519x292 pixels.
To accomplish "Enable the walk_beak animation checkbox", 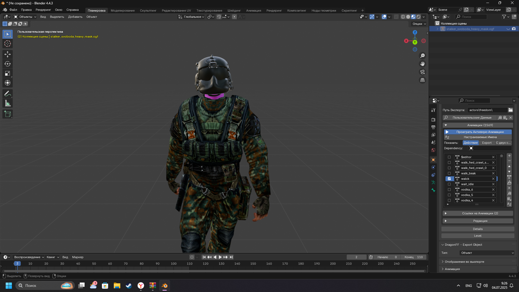I will 449,173.
